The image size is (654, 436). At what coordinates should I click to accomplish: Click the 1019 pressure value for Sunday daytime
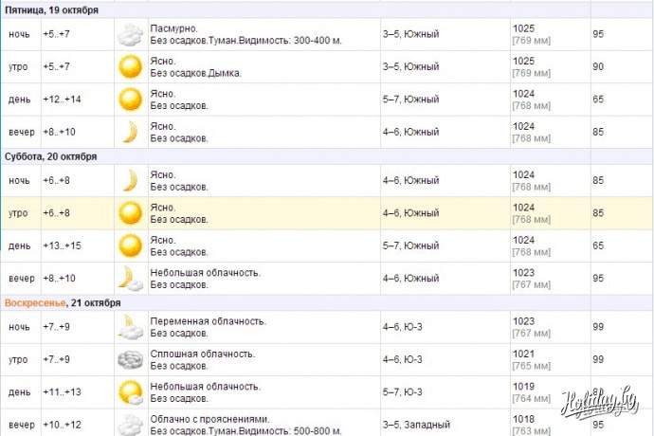click(x=523, y=386)
